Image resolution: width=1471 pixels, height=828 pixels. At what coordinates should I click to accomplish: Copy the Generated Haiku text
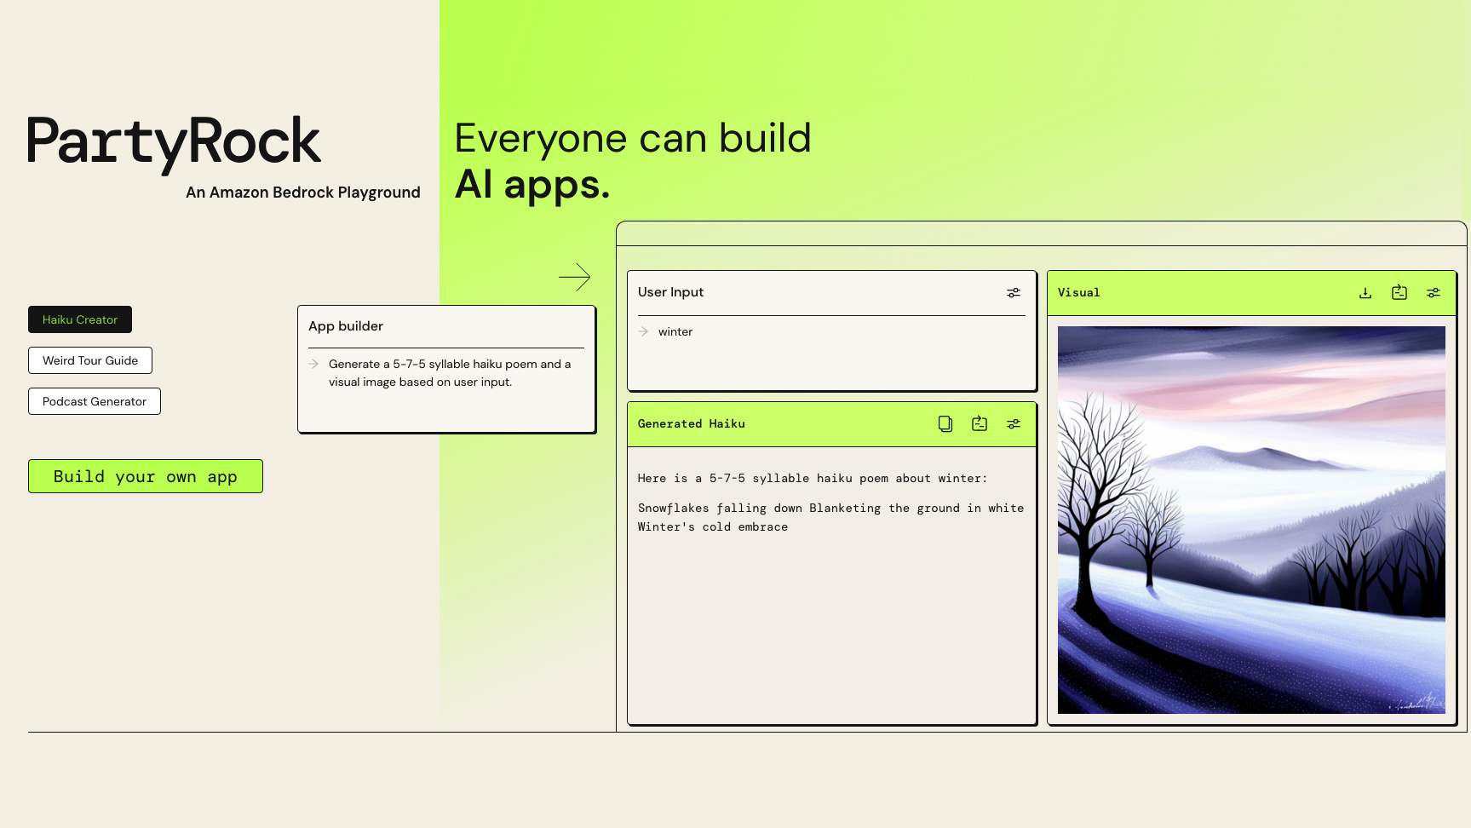pos(945,423)
